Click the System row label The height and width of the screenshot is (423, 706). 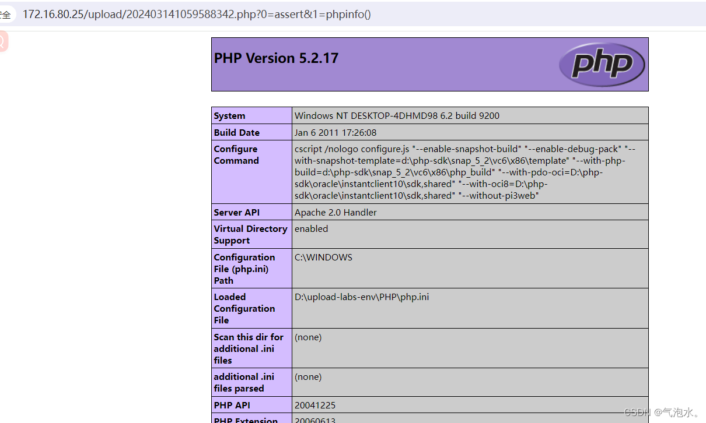pyautogui.click(x=229, y=116)
